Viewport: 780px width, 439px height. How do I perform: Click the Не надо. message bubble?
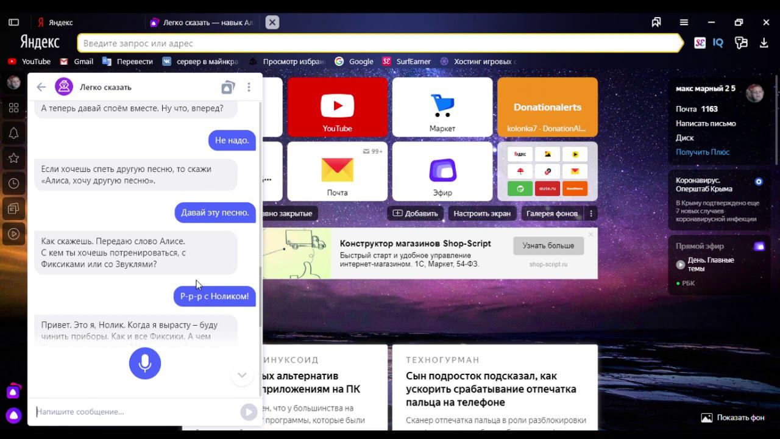point(232,140)
